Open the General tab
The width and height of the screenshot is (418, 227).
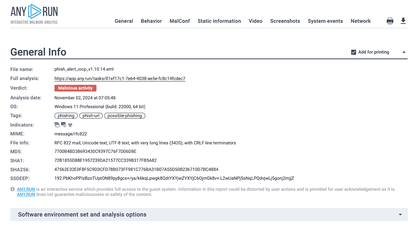(124, 21)
